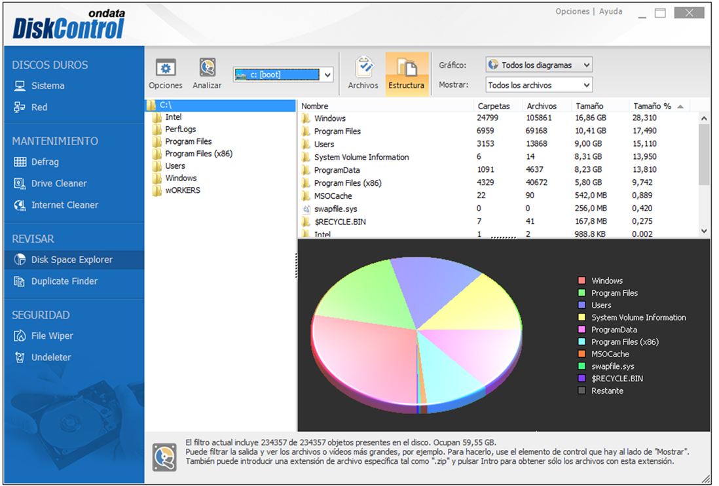The image size is (719, 486).
Task: Select System Volume Information row
Action: tap(498, 156)
